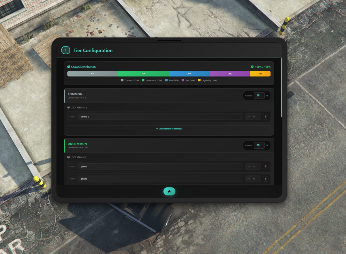
Task: Click the purple Epic 20% bar segment
Action: tap(230, 74)
